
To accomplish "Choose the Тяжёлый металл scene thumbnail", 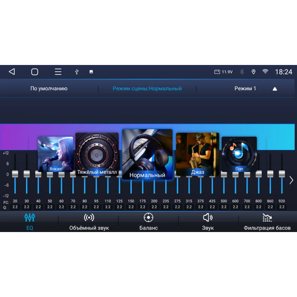I will pos(97,154).
